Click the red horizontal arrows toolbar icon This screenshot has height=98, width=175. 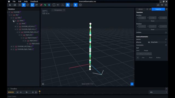[x=41, y=5]
